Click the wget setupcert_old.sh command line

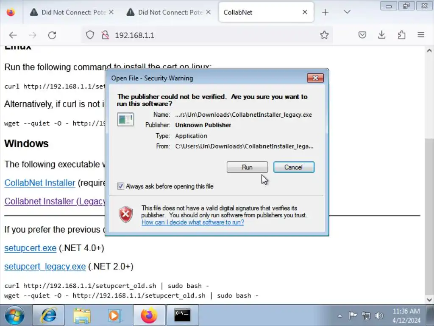point(131,295)
